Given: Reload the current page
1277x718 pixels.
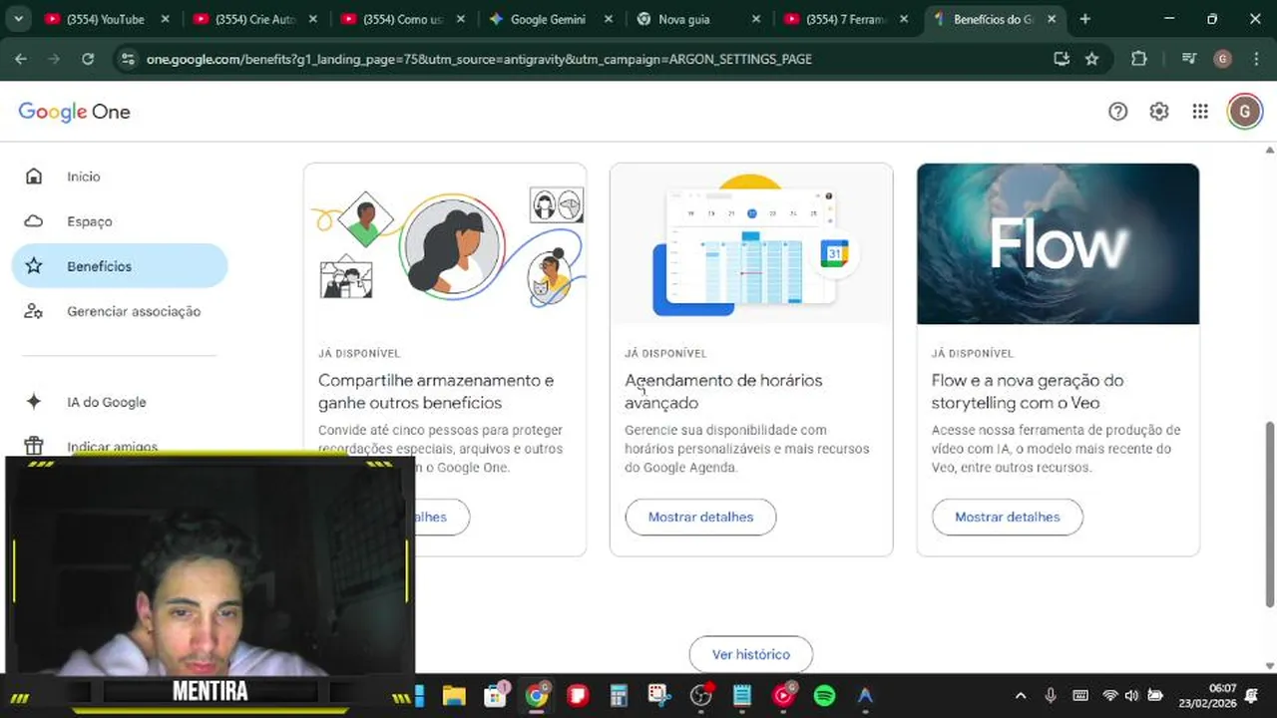Looking at the screenshot, I should 88,59.
